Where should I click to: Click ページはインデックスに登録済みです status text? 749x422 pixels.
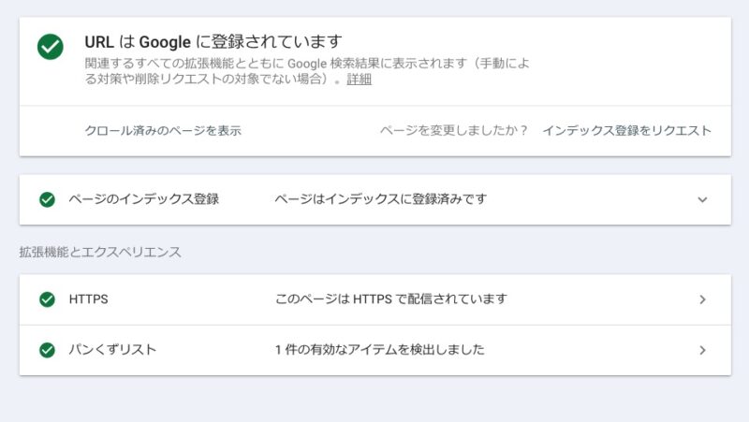(381, 199)
